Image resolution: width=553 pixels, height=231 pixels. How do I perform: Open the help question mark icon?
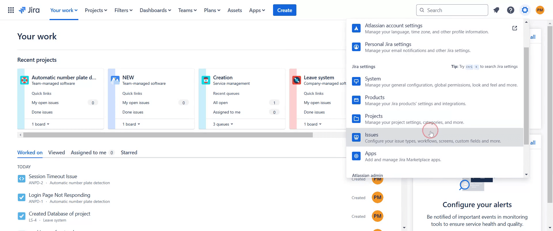pos(511,10)
